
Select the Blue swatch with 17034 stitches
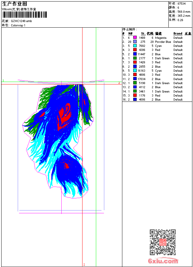[135, 79]
